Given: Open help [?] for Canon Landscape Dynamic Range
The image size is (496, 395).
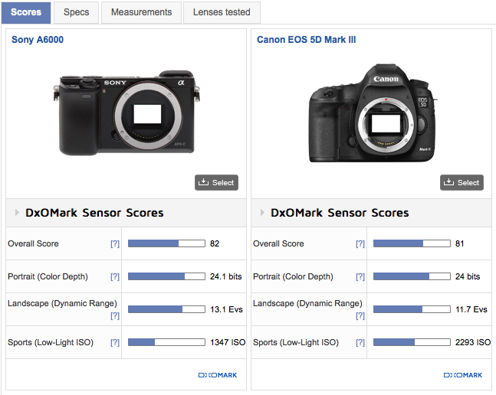Looking at the screenshot, I should point(360,315).
